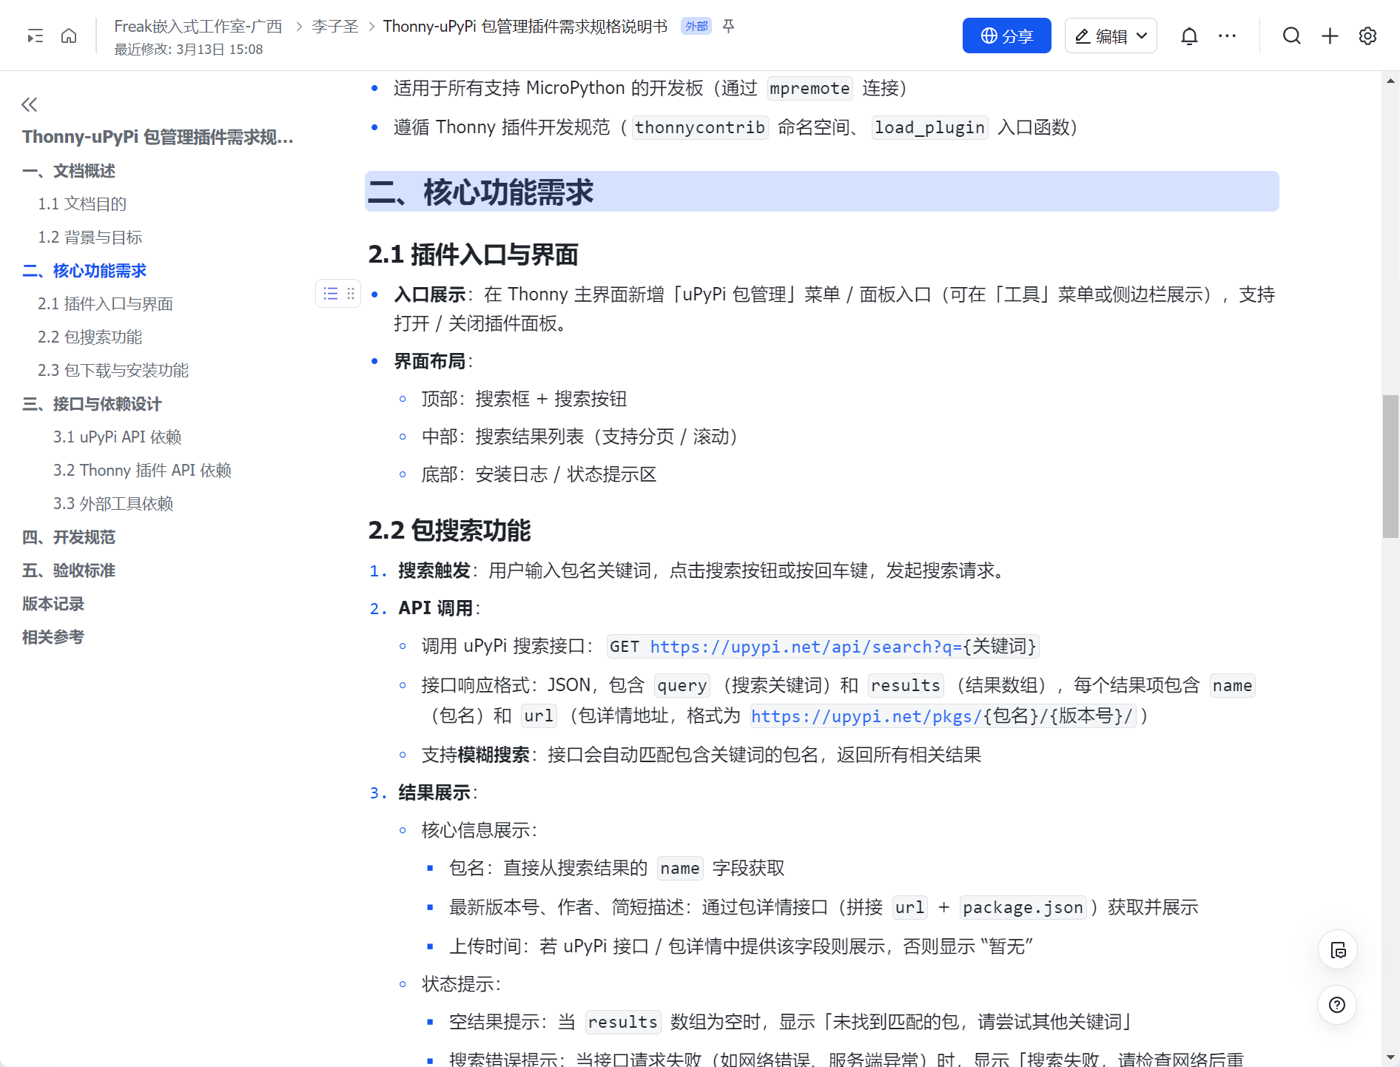Click the vertical scrollbar thumb
Screen dimensions: 1400x1067
(x=1390, y=466)
